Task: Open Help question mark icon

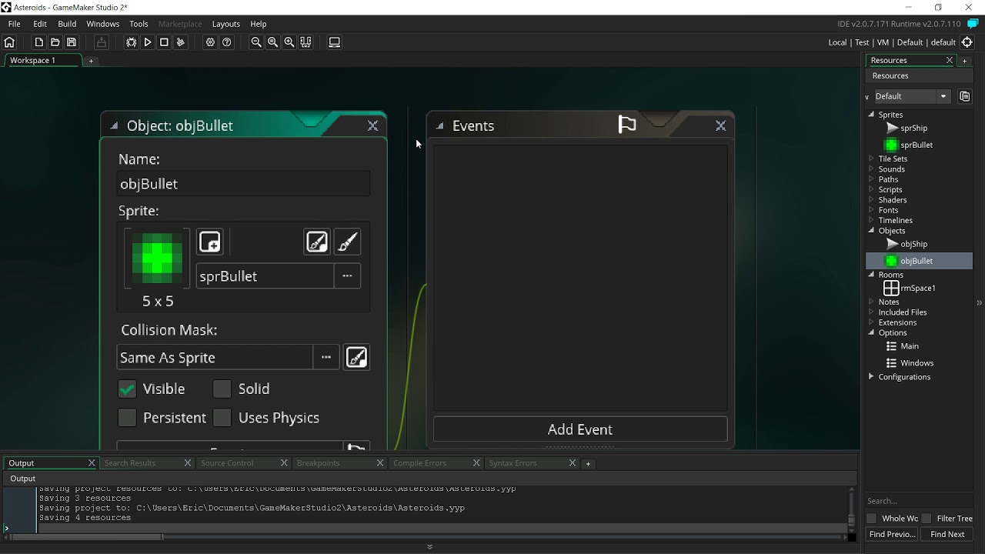Action: (x=227, y=42)
